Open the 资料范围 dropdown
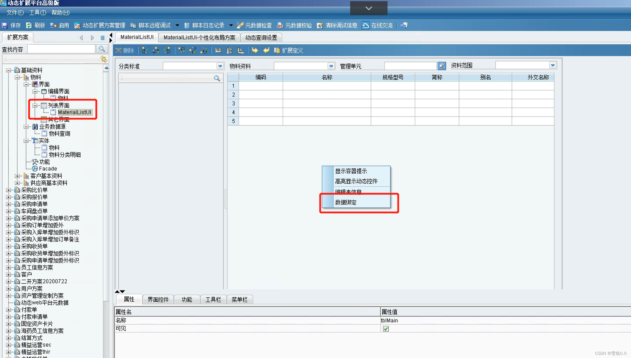Viewport: 631px width, 358px height. [x=552, y=65]
